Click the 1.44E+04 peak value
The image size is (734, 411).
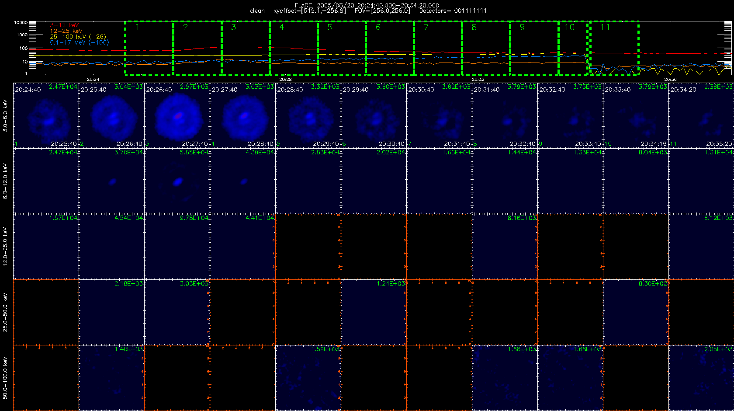pyautogui.click(x=522, y=152)
